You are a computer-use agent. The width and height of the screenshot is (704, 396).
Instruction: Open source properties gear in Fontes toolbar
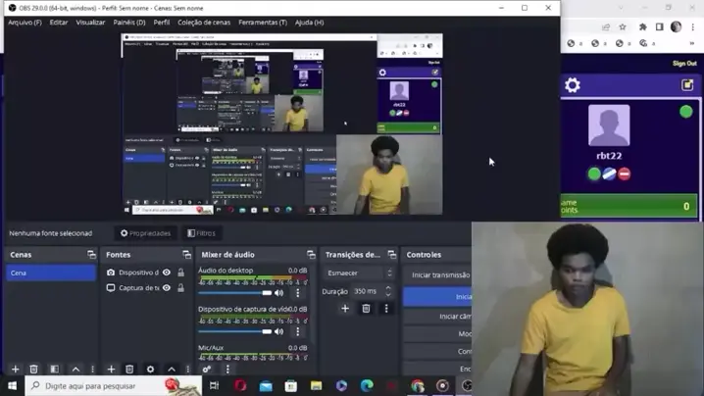click(x=150, y=370)
